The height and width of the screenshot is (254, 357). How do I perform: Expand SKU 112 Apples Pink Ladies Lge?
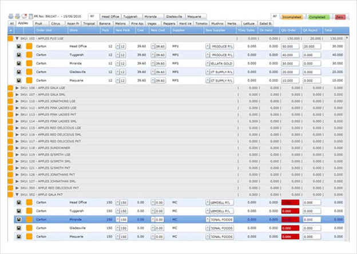click(x=17, y=108)
